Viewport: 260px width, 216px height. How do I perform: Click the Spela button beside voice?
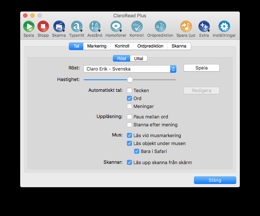pos(202,68)
